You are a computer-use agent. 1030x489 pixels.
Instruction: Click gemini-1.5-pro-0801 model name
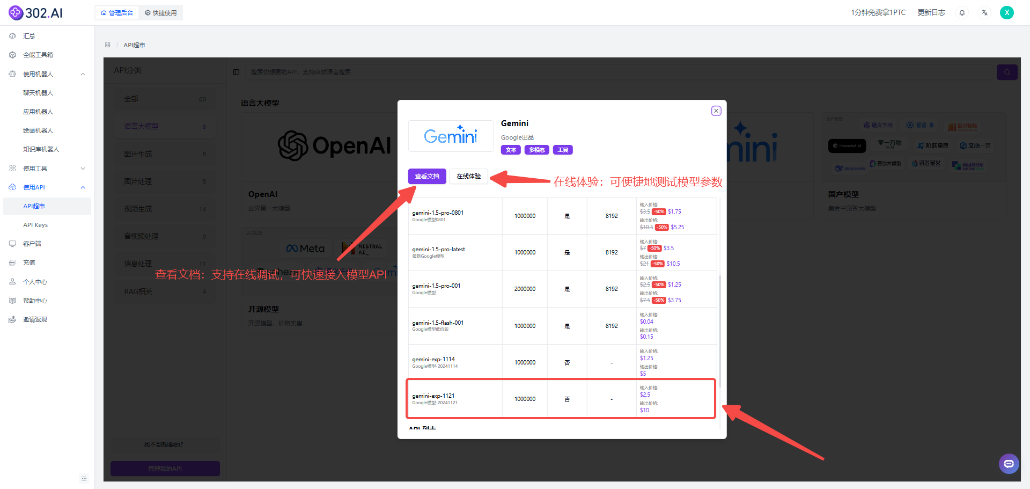tap(438, 213)
